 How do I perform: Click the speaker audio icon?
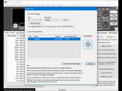[x=116, y=29]
